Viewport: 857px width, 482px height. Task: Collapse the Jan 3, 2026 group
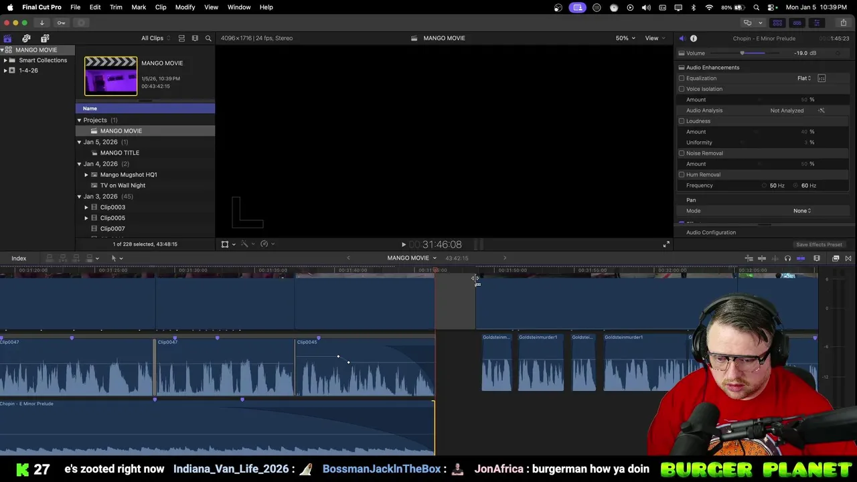tap(79, 197)
